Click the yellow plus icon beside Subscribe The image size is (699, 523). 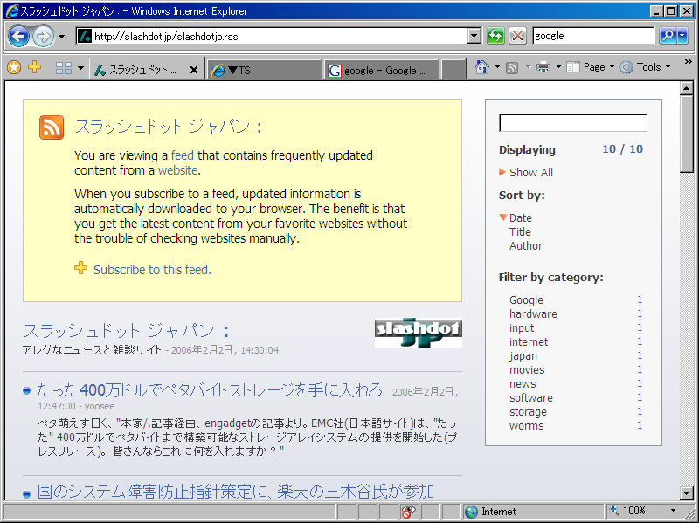80,268
